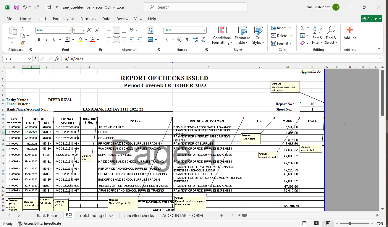Open the Find & Select tool
The width and height of the screenshot is (388, 227).
point(331,35)
